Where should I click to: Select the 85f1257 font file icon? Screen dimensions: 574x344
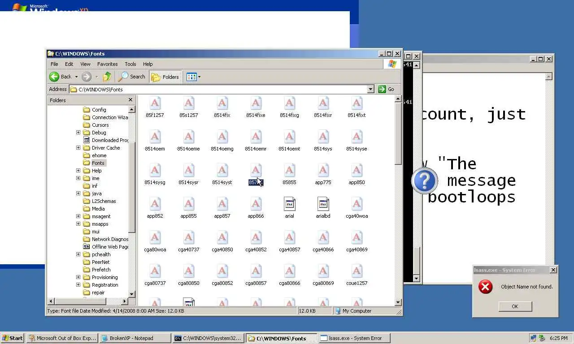tap(155, 107)
